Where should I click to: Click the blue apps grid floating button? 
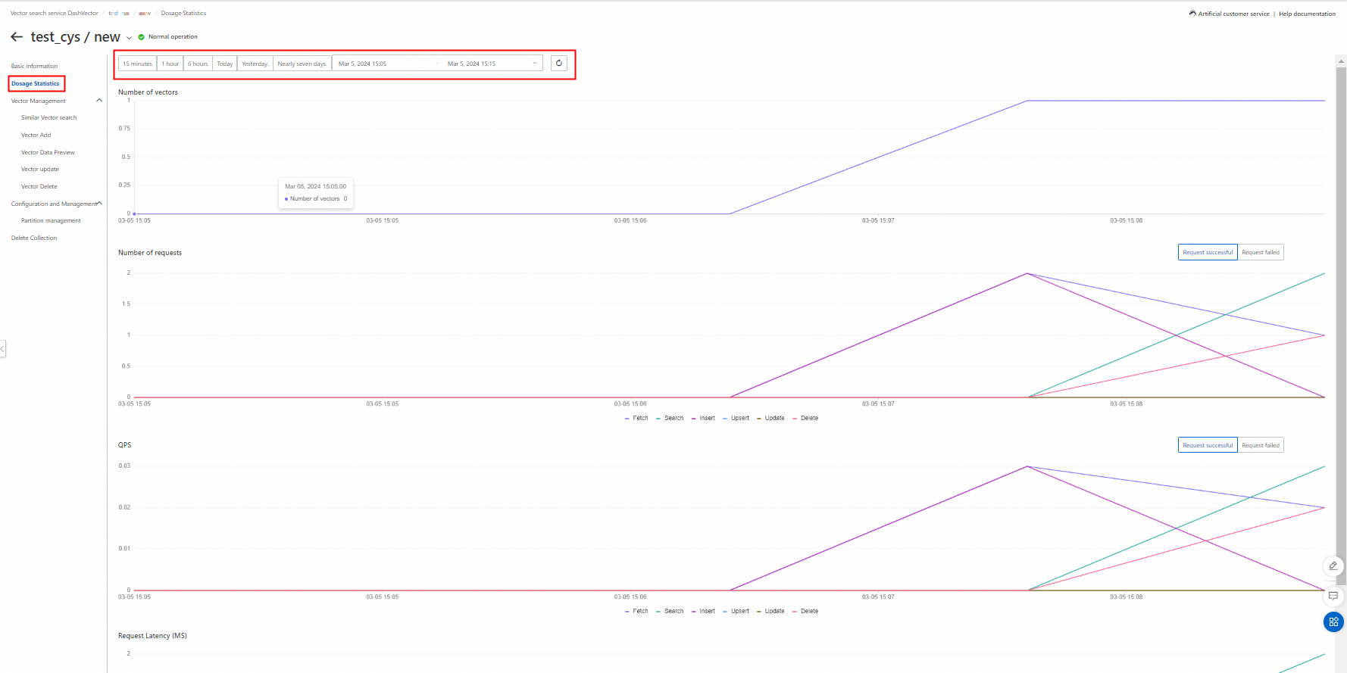1333,622
